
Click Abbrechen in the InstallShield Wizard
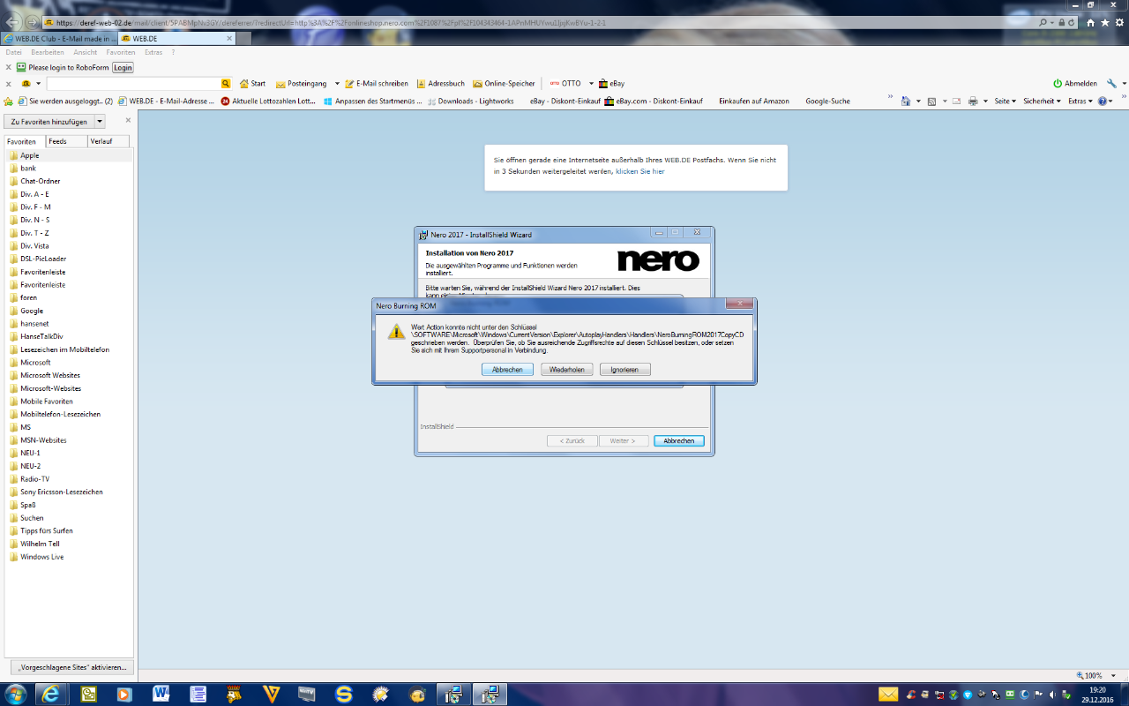pos(679,440)
